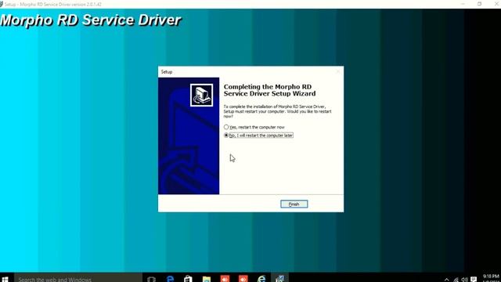The width and height of the screenshot is (501, 282).
Task: Open Task View from the taskbar
Action: pos(151,279)
